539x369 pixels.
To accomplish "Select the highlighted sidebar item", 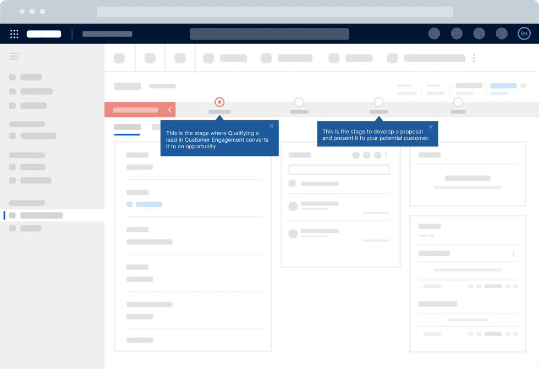I will (52, 216).
